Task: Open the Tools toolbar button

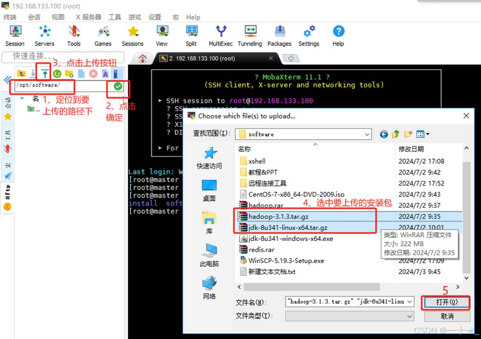Action: pos(74,36)
